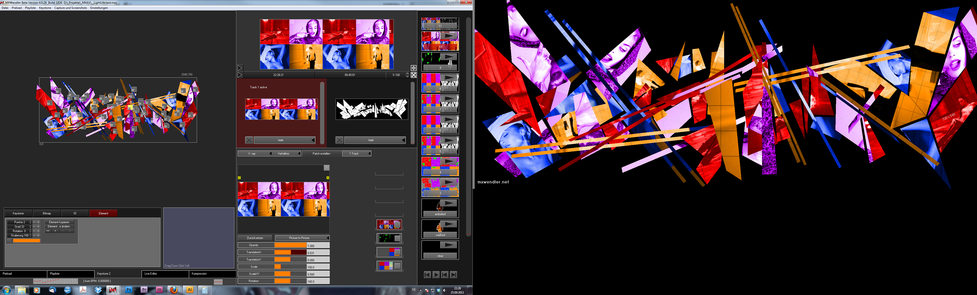Toggle square on red-blue blocks layer thumbnail

(397, 252)
